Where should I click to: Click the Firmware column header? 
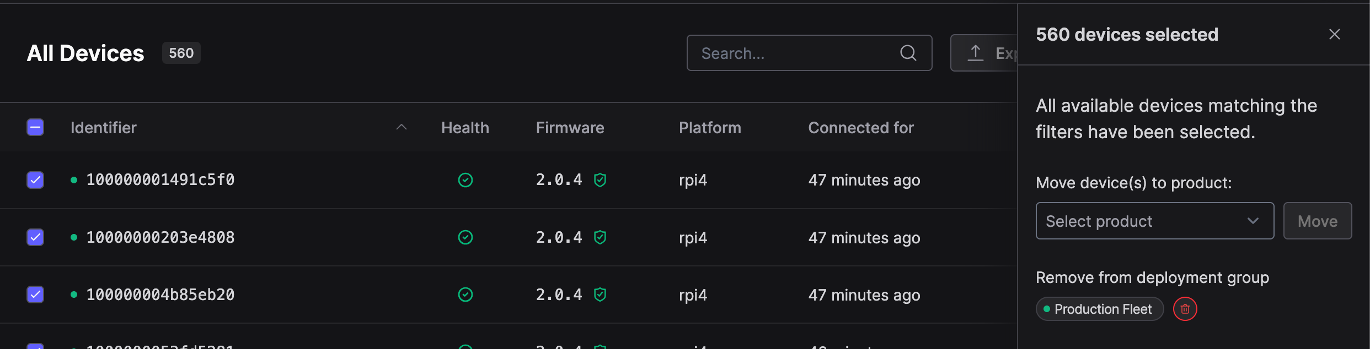pos(570,128)
